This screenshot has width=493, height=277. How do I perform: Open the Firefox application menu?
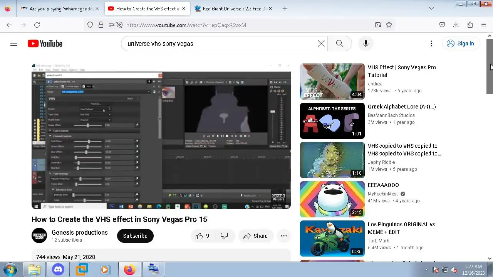coord(484,25)
